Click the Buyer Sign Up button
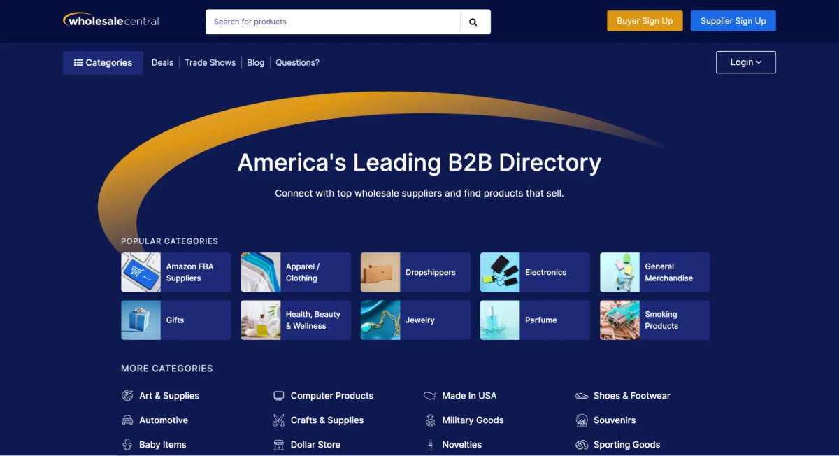The width and height of the screenshot is (839, 456). 645,20
